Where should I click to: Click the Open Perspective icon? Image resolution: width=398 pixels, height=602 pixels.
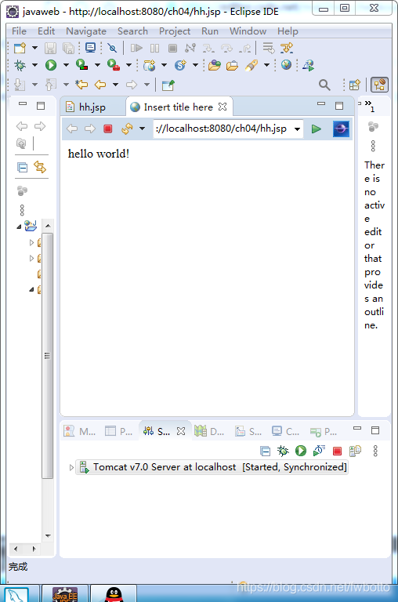[x=355, y=85]
